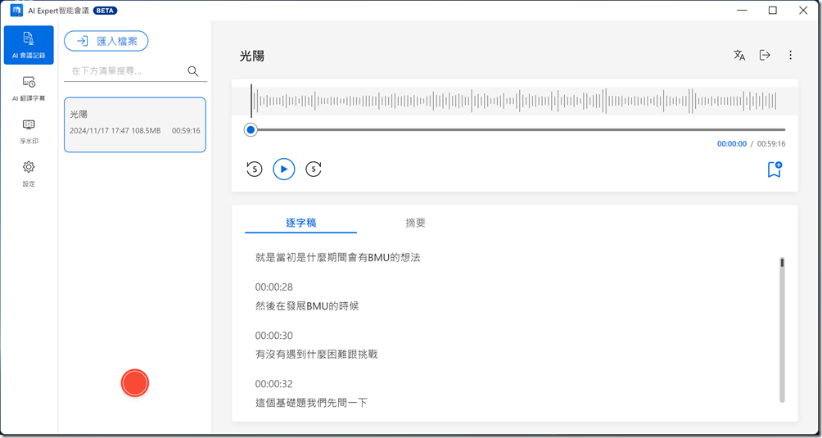Add a bookmark with the bookmark icon
Viewport: 822px width, 438px height.
point(775,169)
